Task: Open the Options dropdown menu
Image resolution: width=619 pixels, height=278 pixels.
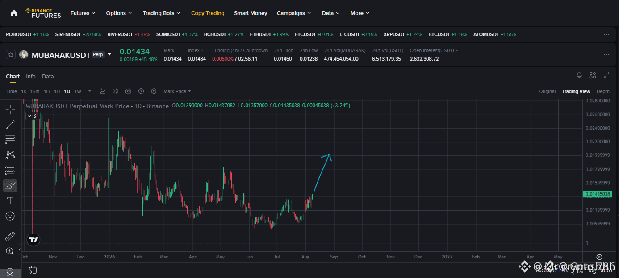Action: click(119, 13)
